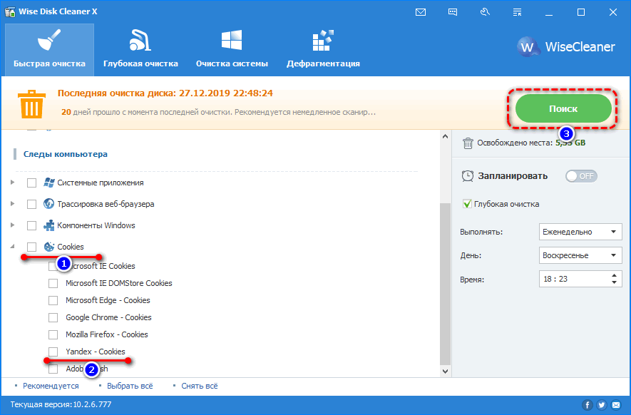Open the Facebook icon in status bar
This screenshot has width=631, height=415.
click(x=588, y=405)
